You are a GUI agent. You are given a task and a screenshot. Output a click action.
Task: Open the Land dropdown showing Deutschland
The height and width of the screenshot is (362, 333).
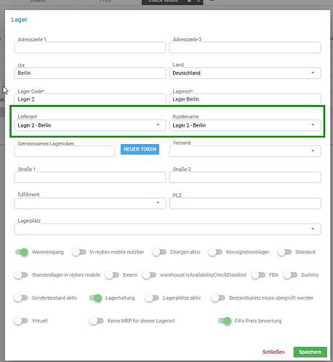pyautogui.click(x=245, y=73)
